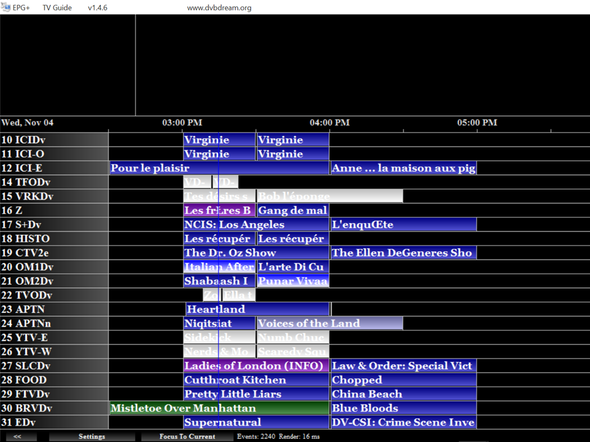Click the Wed, Nov 04 date label
Viewport: 590px width, 442px height.
point(28,123)
